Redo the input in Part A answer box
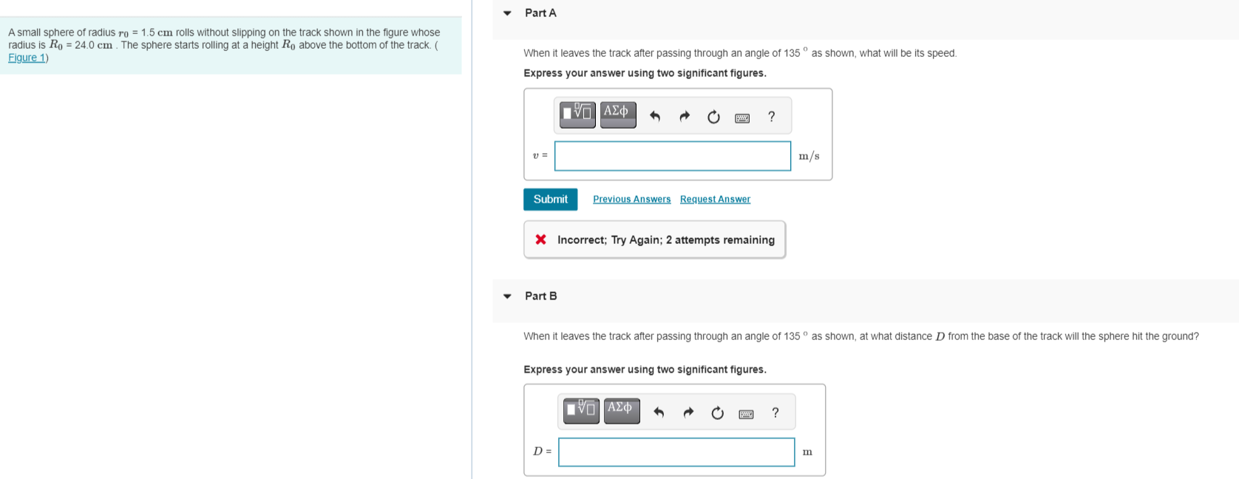 click(684, 115)
